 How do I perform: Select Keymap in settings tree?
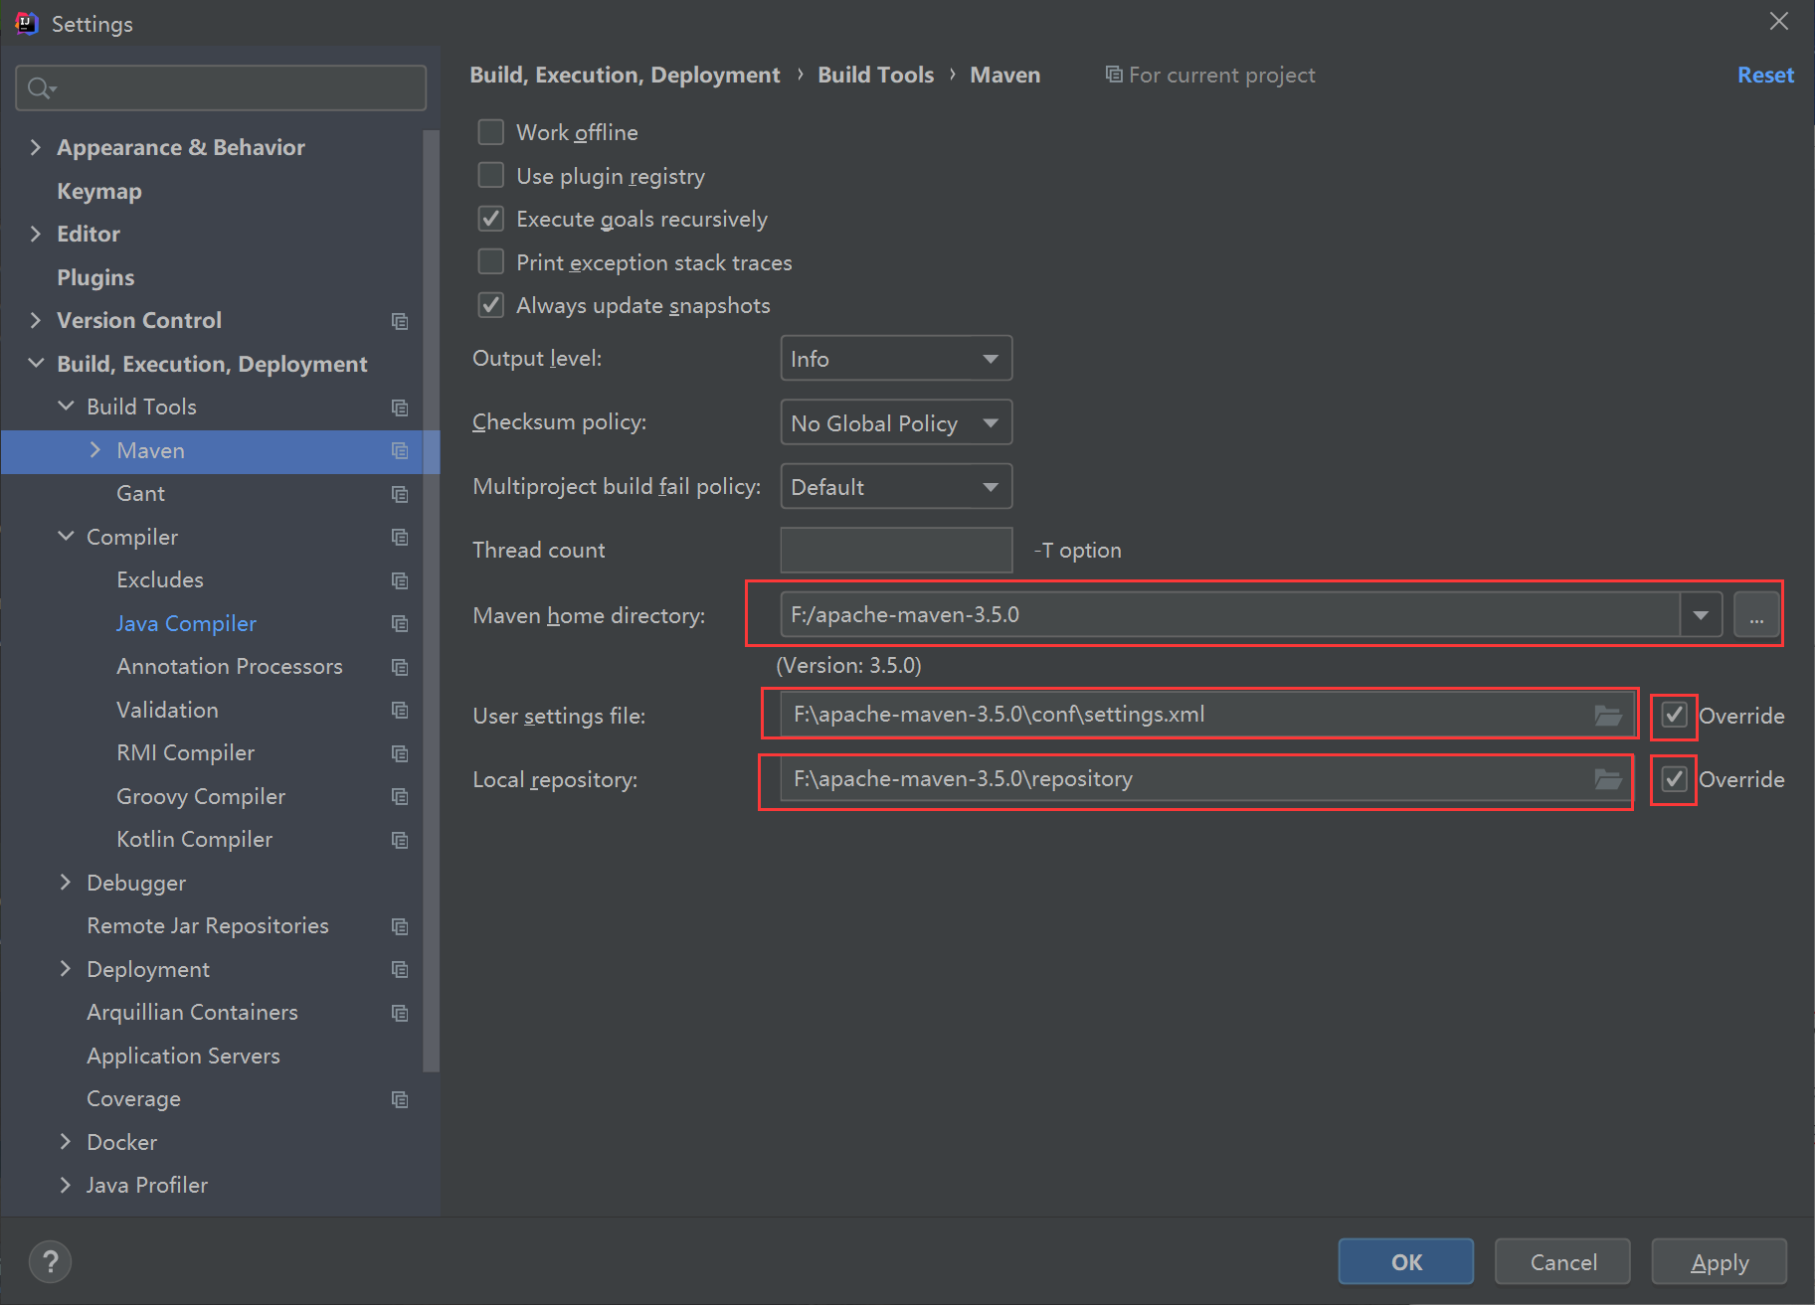pyautogui.click(x=99, y=191)
